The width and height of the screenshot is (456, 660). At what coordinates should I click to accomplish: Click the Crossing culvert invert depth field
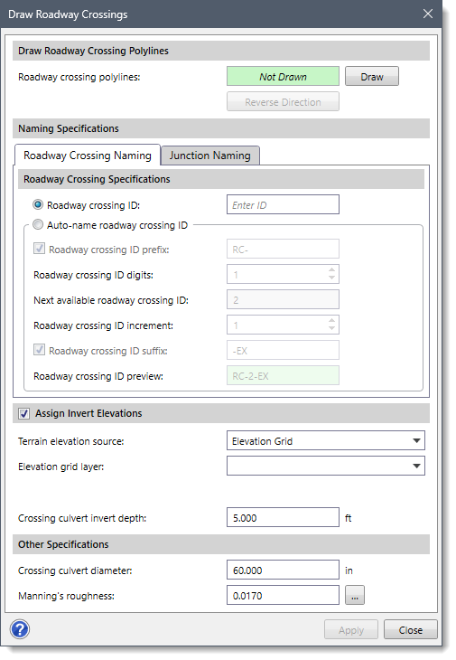(283, 517)
